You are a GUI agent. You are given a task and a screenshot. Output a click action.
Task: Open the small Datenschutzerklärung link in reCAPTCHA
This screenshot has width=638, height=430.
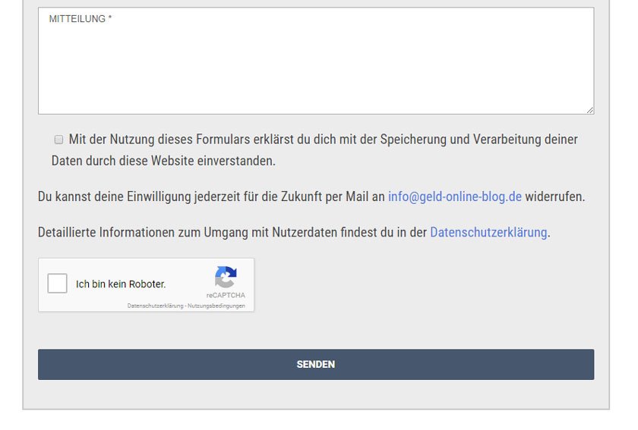pyautogui.click(x=156, y=306)
